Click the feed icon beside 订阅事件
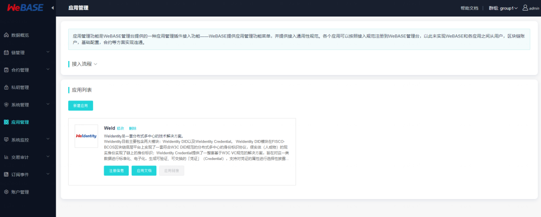Viewport: 541px width, 217px height. 6,174
